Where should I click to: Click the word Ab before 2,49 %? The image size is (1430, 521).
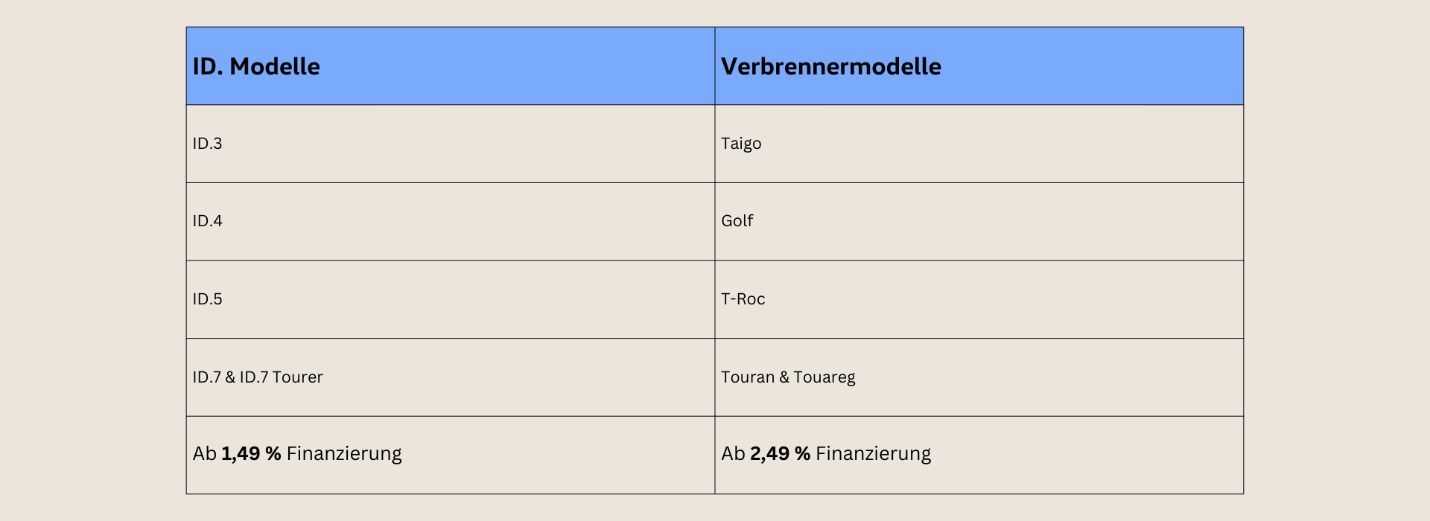coord(733,454)
